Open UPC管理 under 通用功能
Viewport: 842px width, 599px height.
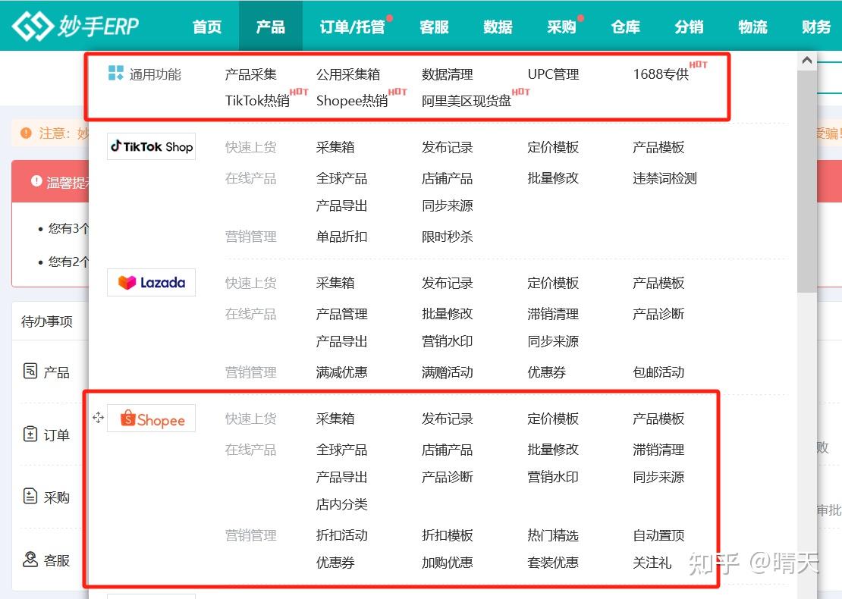pyautogui.click(x=554, y=74)
